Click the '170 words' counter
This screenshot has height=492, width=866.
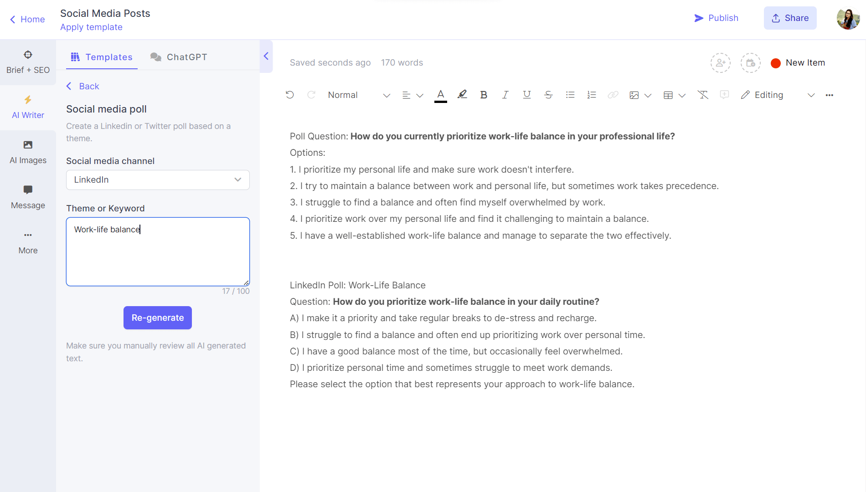[x=402, y=62]
